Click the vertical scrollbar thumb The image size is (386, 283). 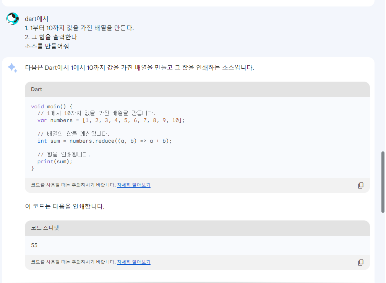pyautogui.click(x=383, y=182)
